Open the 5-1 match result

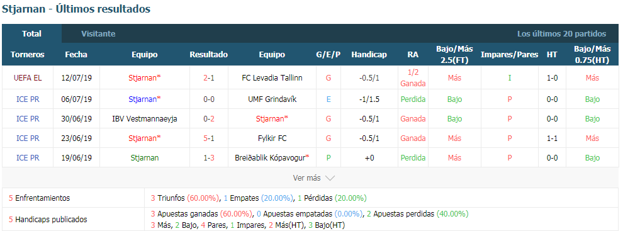pyautogui.click(x=209, y=138)
